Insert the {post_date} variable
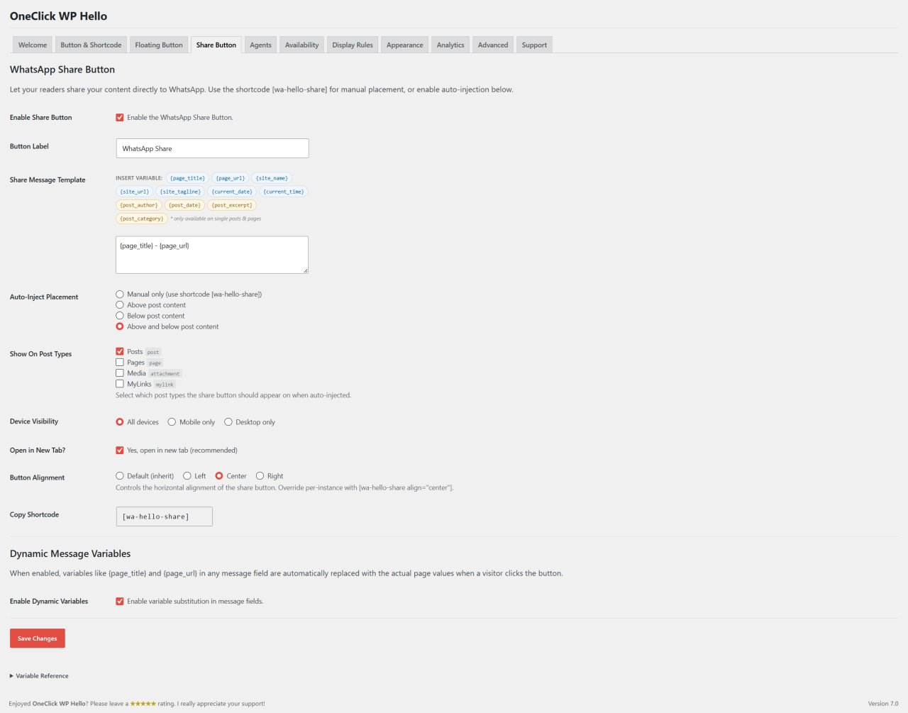The width and height of the screenshot is (908, 713). click(184, 205)
